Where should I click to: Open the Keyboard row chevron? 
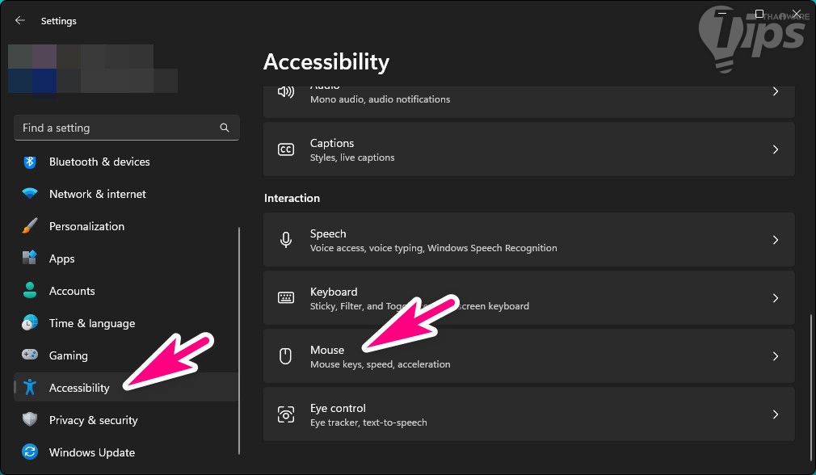click(775, 298)
